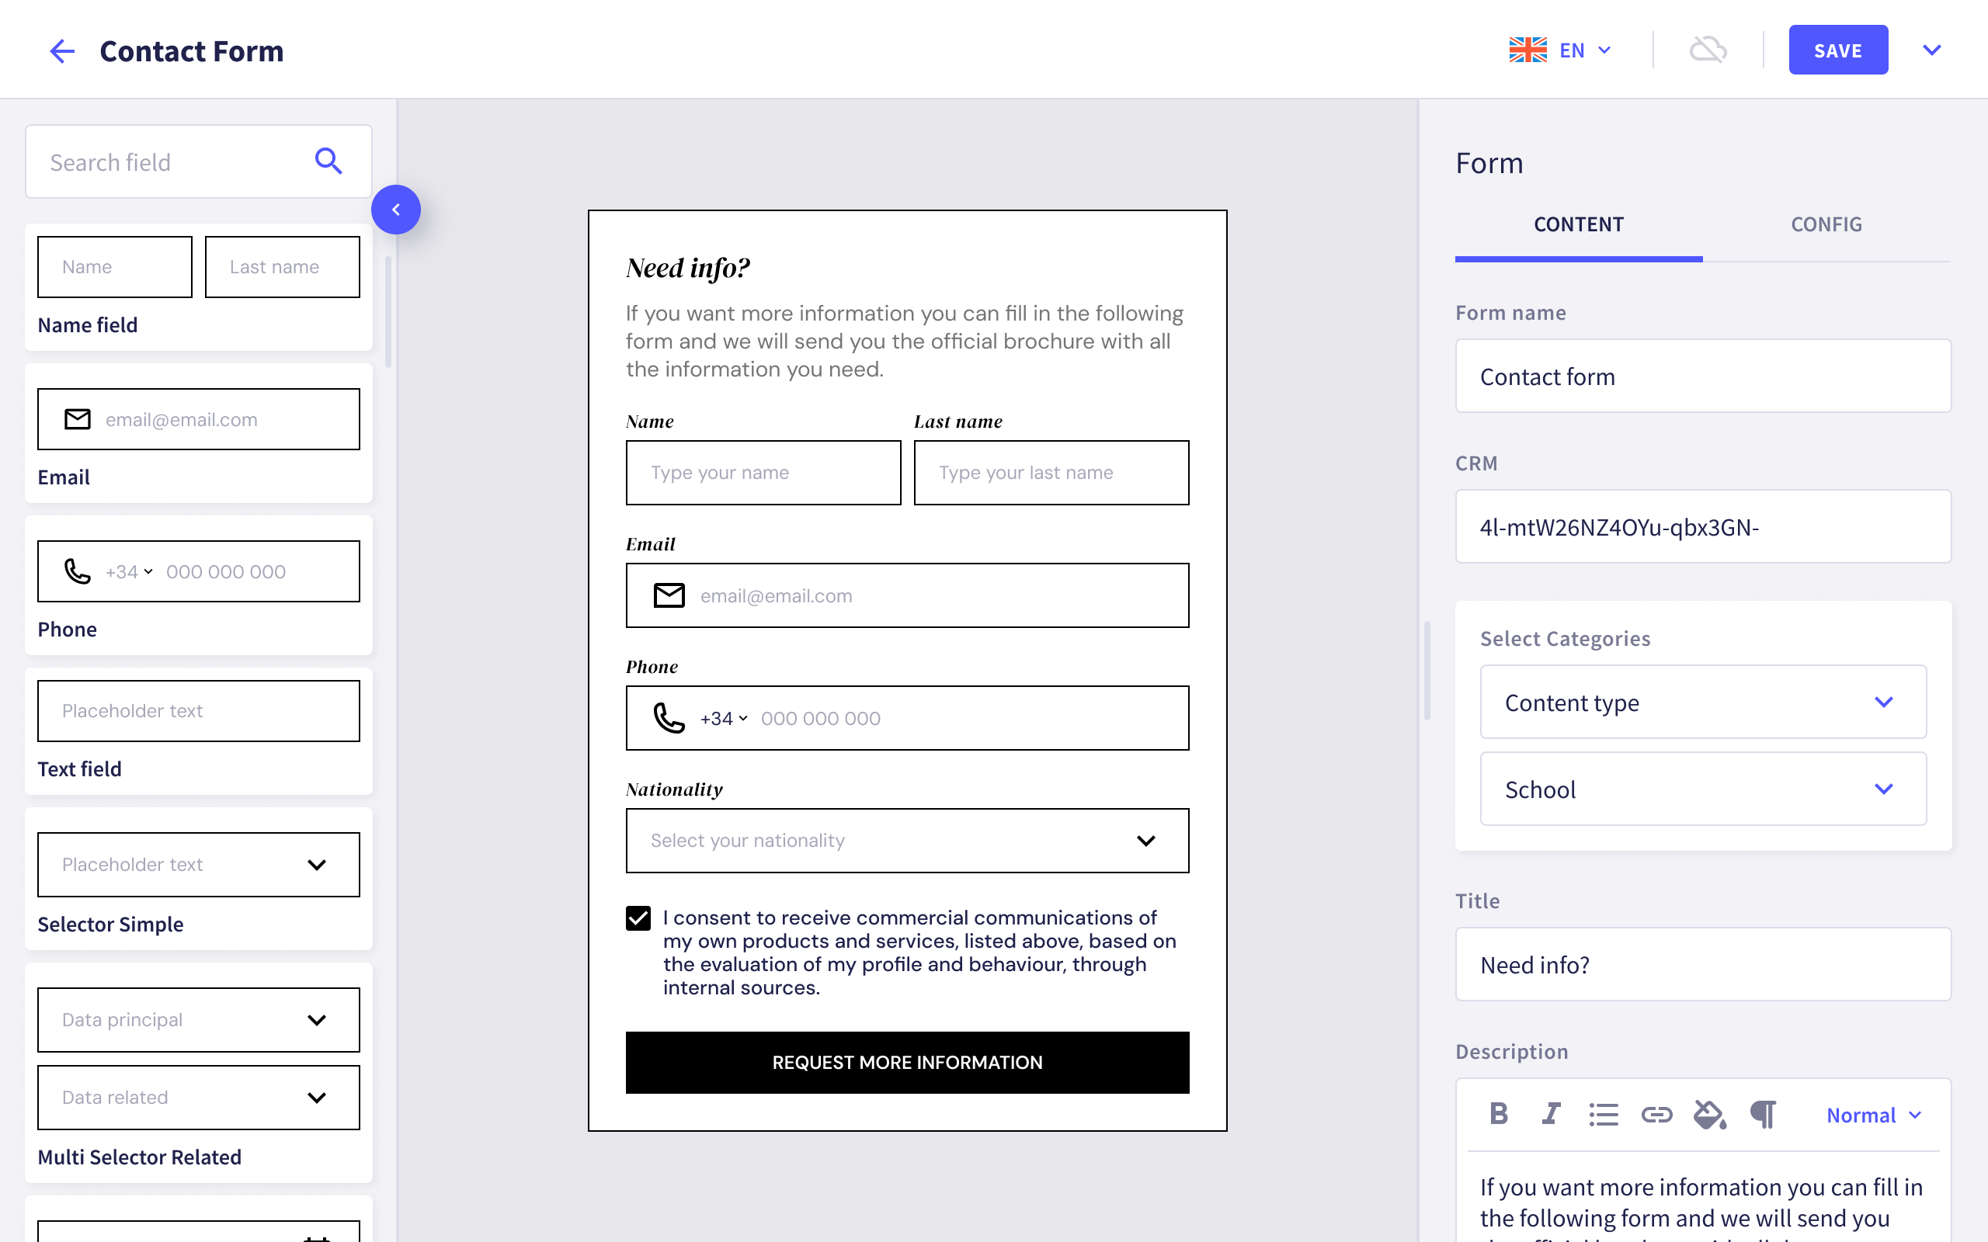The height and width of the screenshot is (1242, 1988).
Task: Click the UK flag language icon
Action: [x=1528, y=49]
